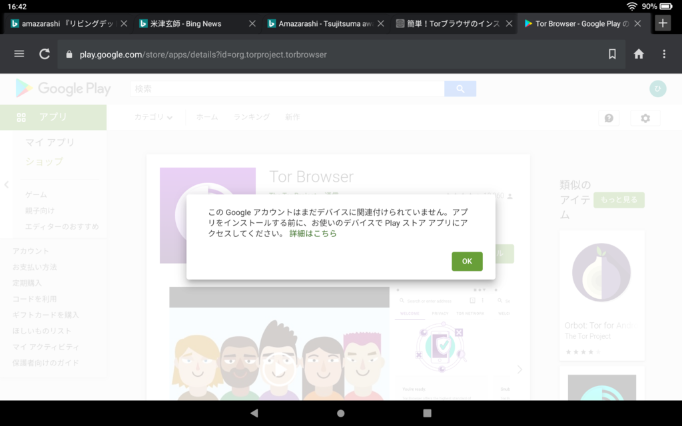Viewport: 682px width, 426px height.
Task: Check the Wi-Fi status icon
Action: (631, 6)
